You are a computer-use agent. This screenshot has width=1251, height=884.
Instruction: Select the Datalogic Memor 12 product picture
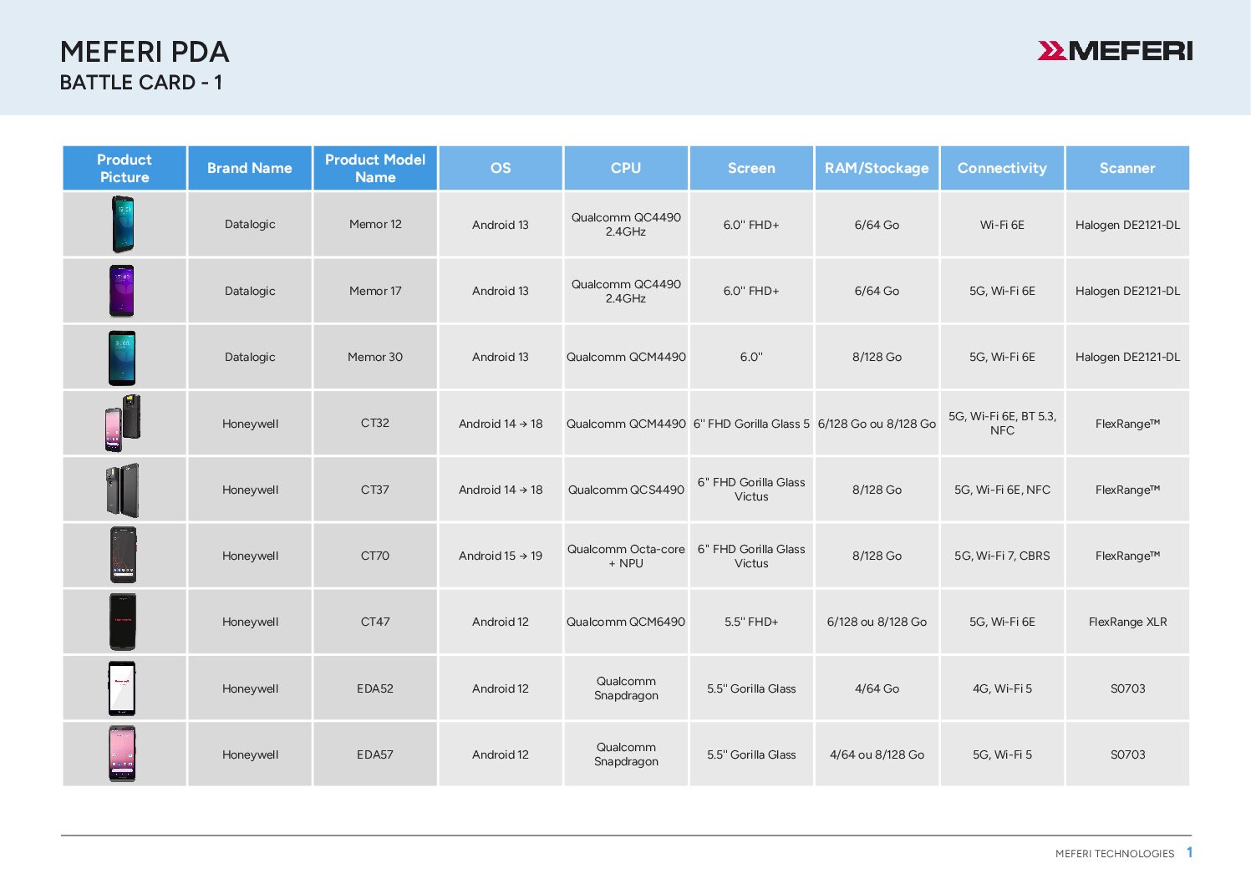pos(123,224)
